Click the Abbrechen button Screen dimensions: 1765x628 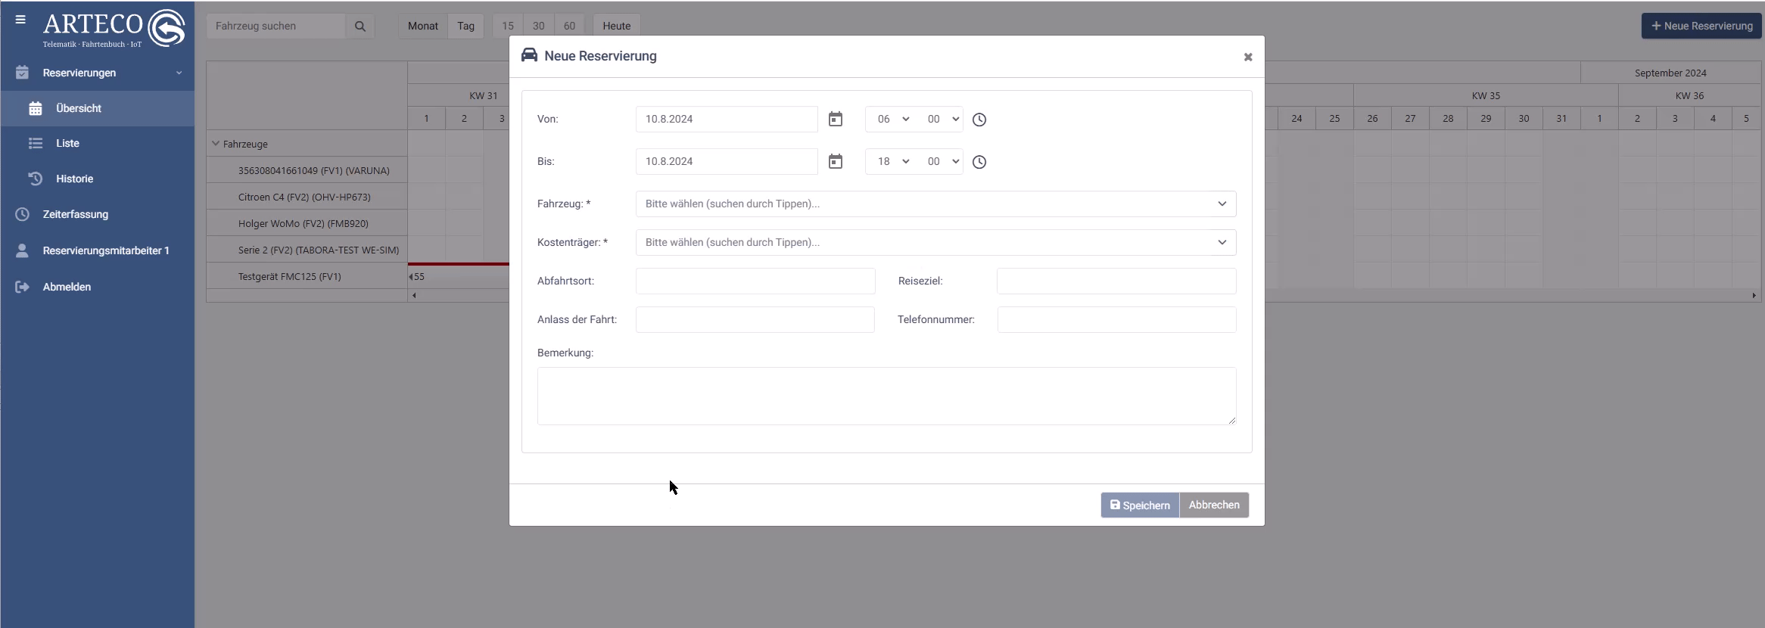click(1213, 505)
